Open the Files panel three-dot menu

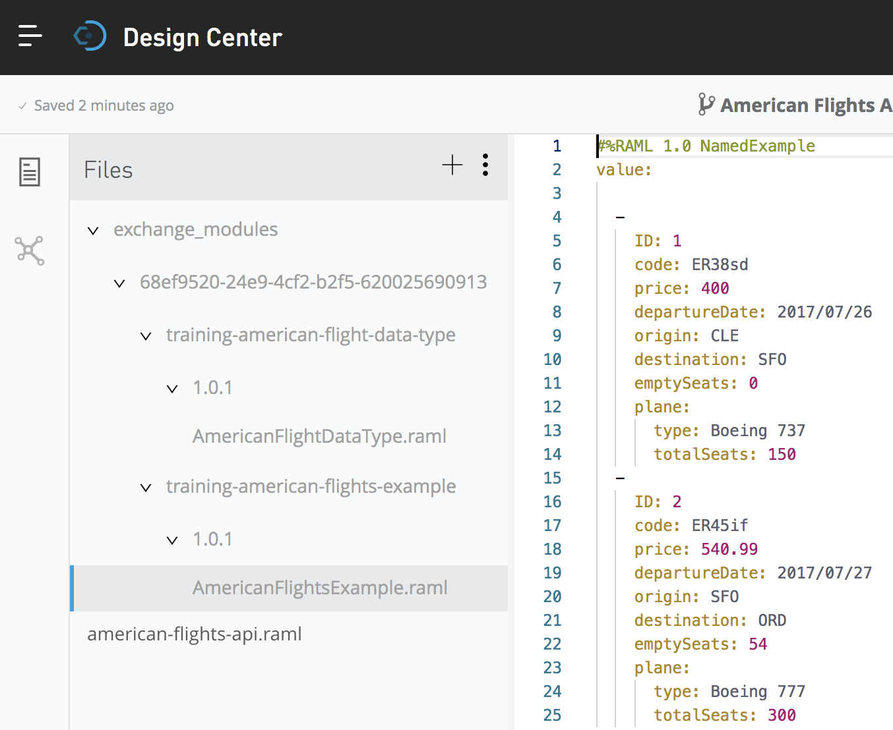pyautogui.click(x=485, y=165)
